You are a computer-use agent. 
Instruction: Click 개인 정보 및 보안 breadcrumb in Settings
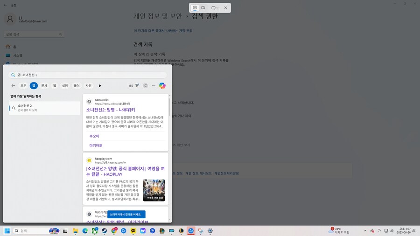pyautogui.click(x=158, y=16)
